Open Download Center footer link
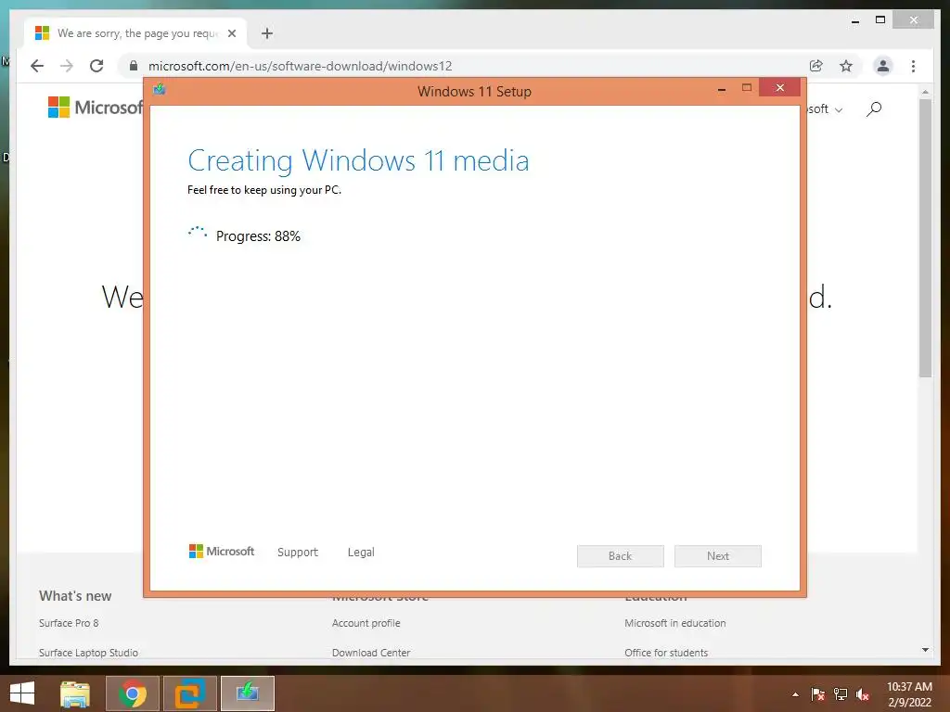 371,653
